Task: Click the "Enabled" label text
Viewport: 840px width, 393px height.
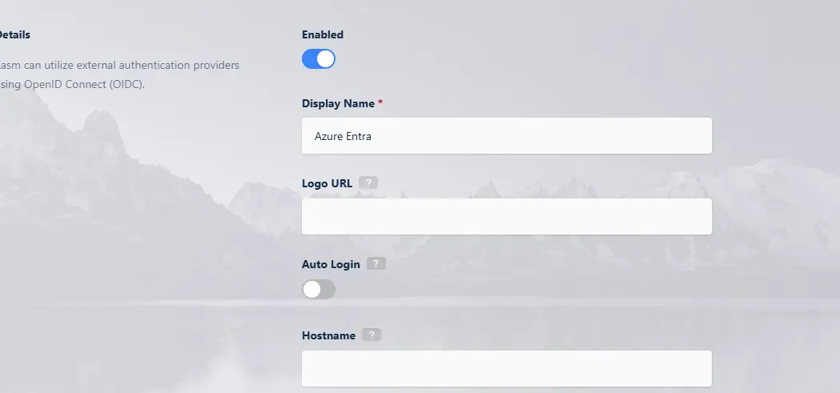Action: (322, 34)
